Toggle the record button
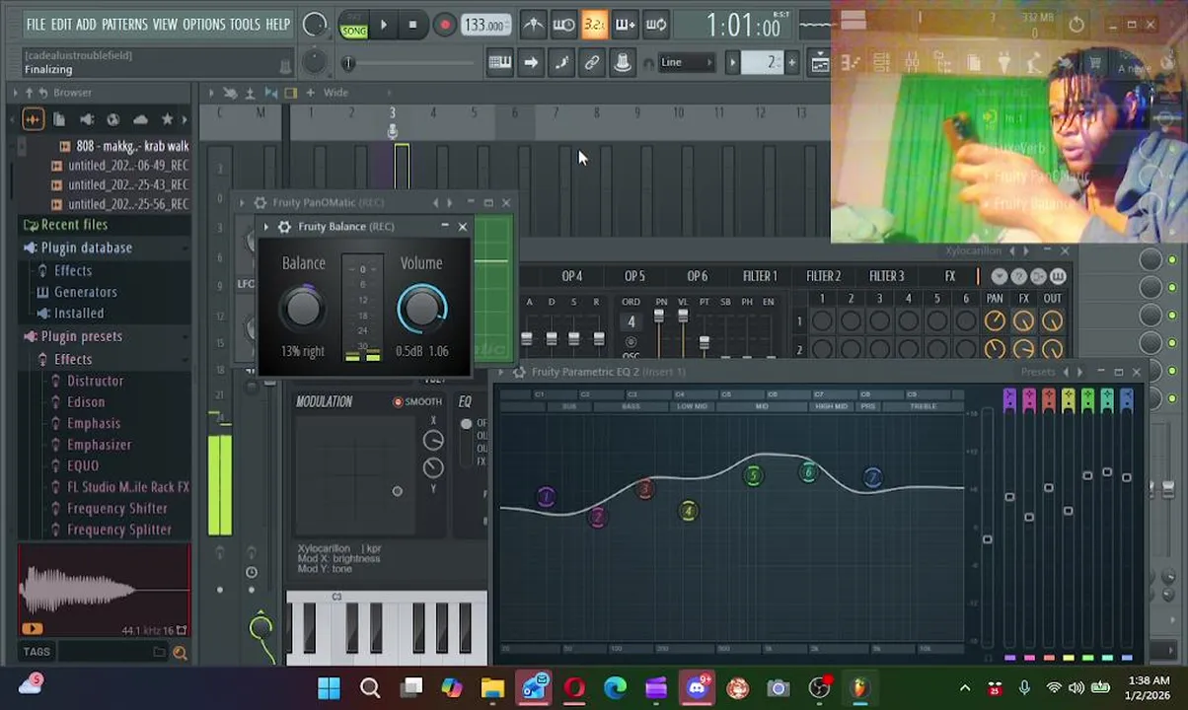The height and width of the screenshot is (710, 1188). pos(444,25)
